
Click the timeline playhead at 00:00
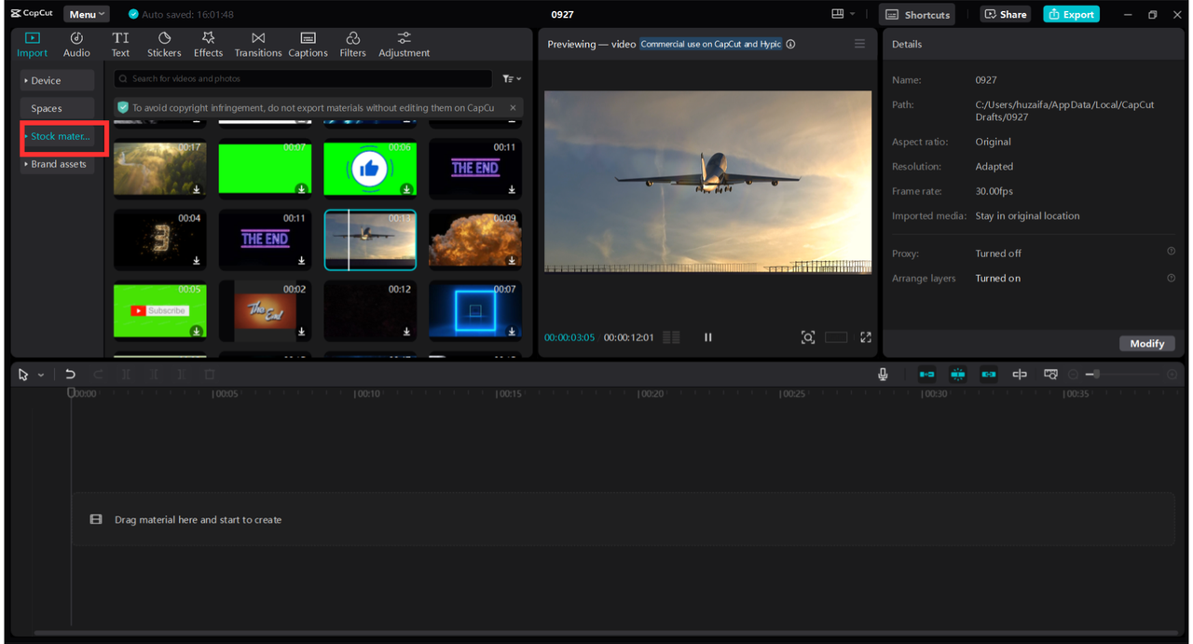pos(71,393)
